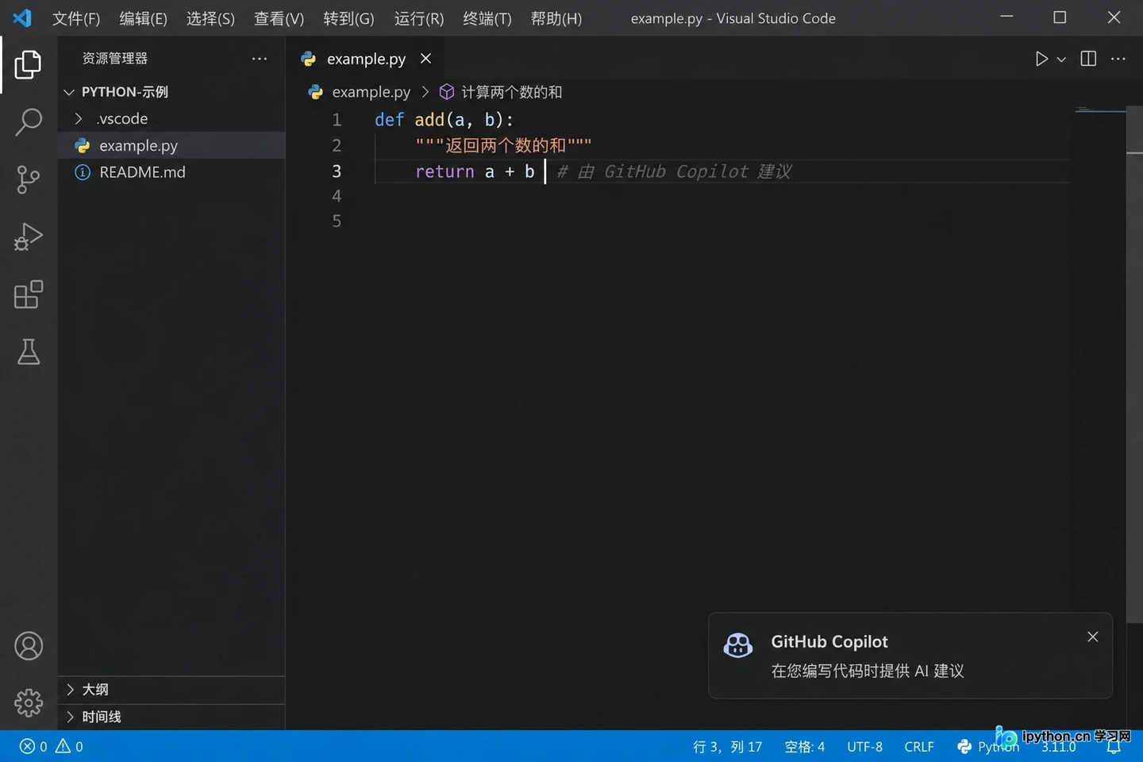1143x762 pixels.
Task: Open README.md in the explorer
Action: click(171, 172)
